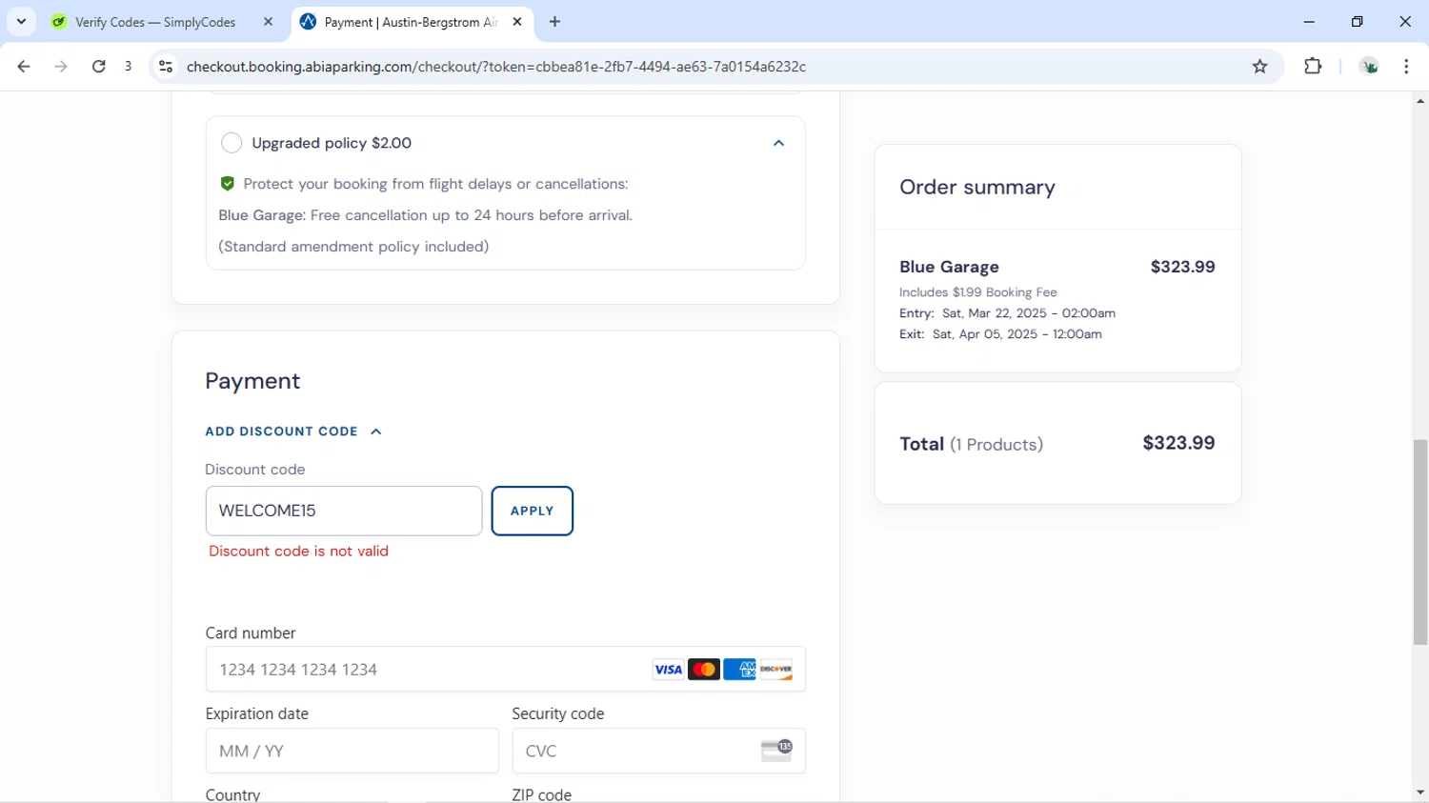Click the Exit date line in summary
This screenshot has width=1429, height=803.
pos(1000,334)
